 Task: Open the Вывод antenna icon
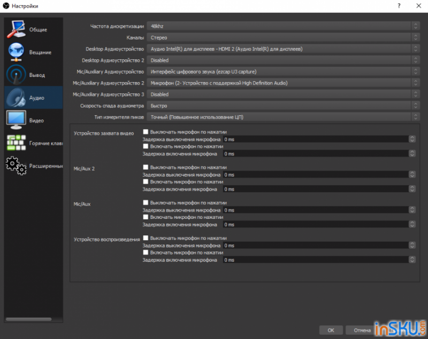pyautogui.click(x=16, y=75)
